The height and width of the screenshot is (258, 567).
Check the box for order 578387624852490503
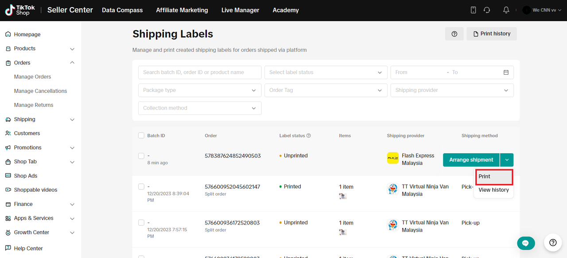pyautogui.click(x=141, y=156)
